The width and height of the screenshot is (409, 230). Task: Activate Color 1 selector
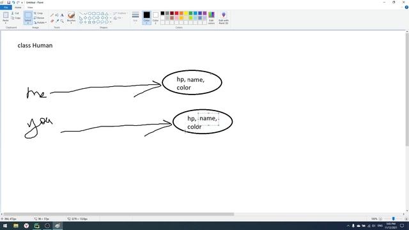146,18
